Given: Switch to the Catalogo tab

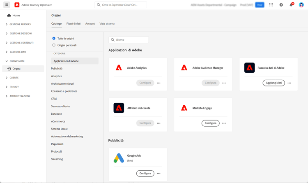Looking at the screenshot, I should click(57, 23).
